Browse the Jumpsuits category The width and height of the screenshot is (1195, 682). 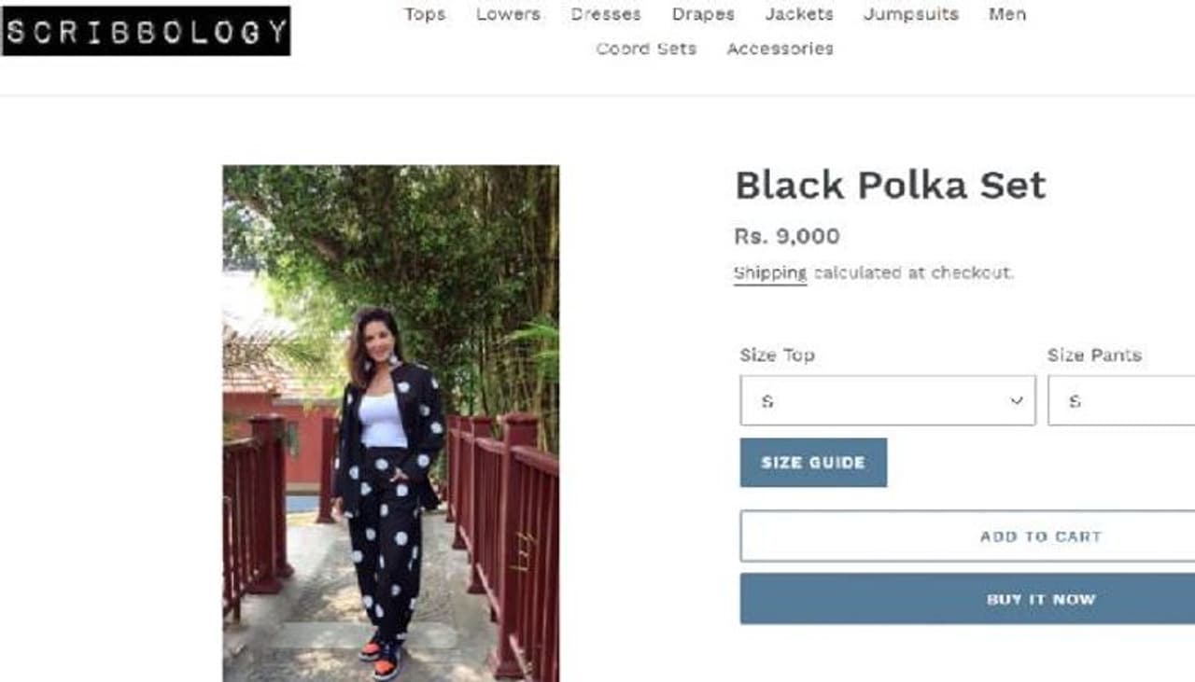tap(910, 14)
